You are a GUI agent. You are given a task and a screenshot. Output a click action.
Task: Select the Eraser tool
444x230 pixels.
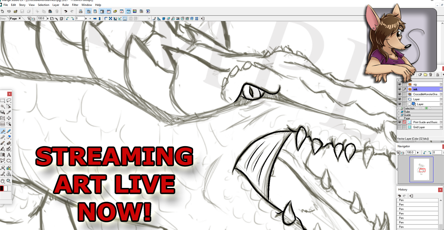point(9,137)
